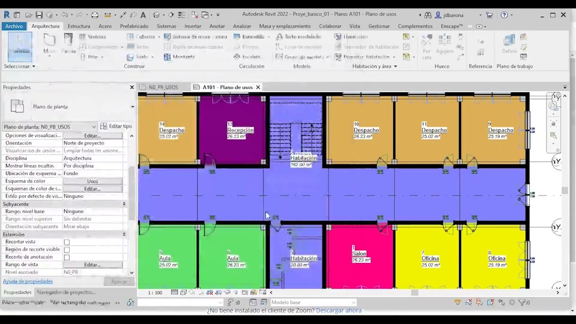Click the Help question mark icon
Screen dimensions: 576x324
click(504, 15)
